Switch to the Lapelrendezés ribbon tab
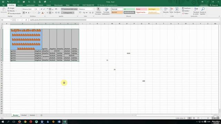 pyautogui.click(x=30, y=5)
